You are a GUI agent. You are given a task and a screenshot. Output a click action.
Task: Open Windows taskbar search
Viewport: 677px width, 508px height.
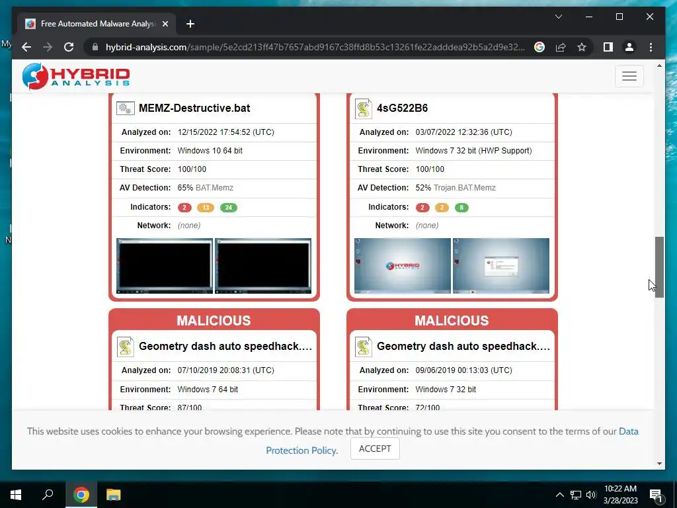tap(48, 495)
